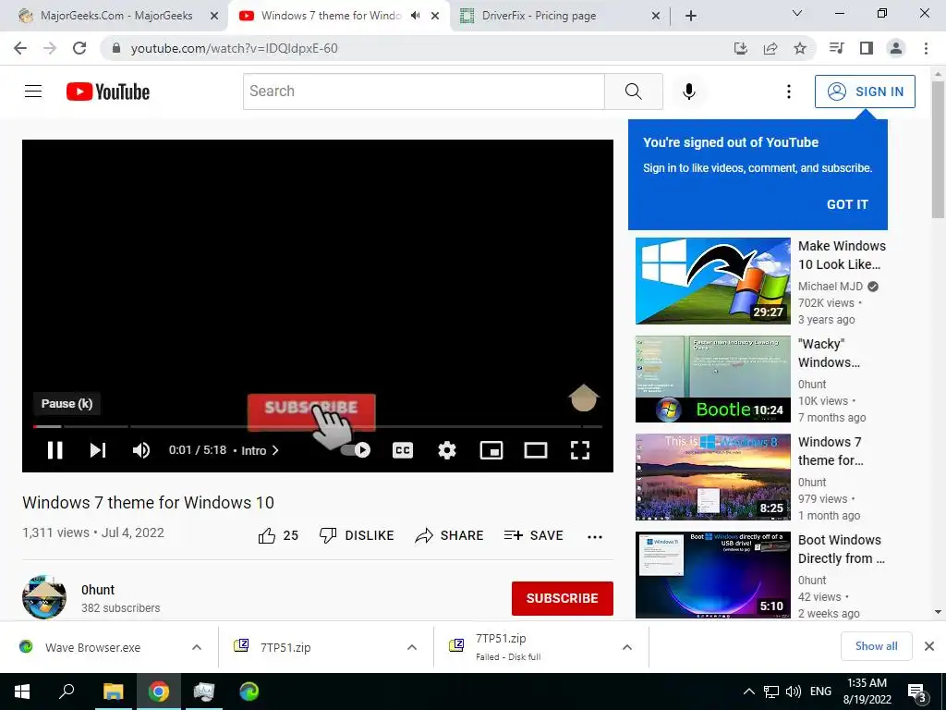The height and width of the screenshot is (710, 946).
Task: Mute the tab via speaker icon
Action: [x=415, y=16]
